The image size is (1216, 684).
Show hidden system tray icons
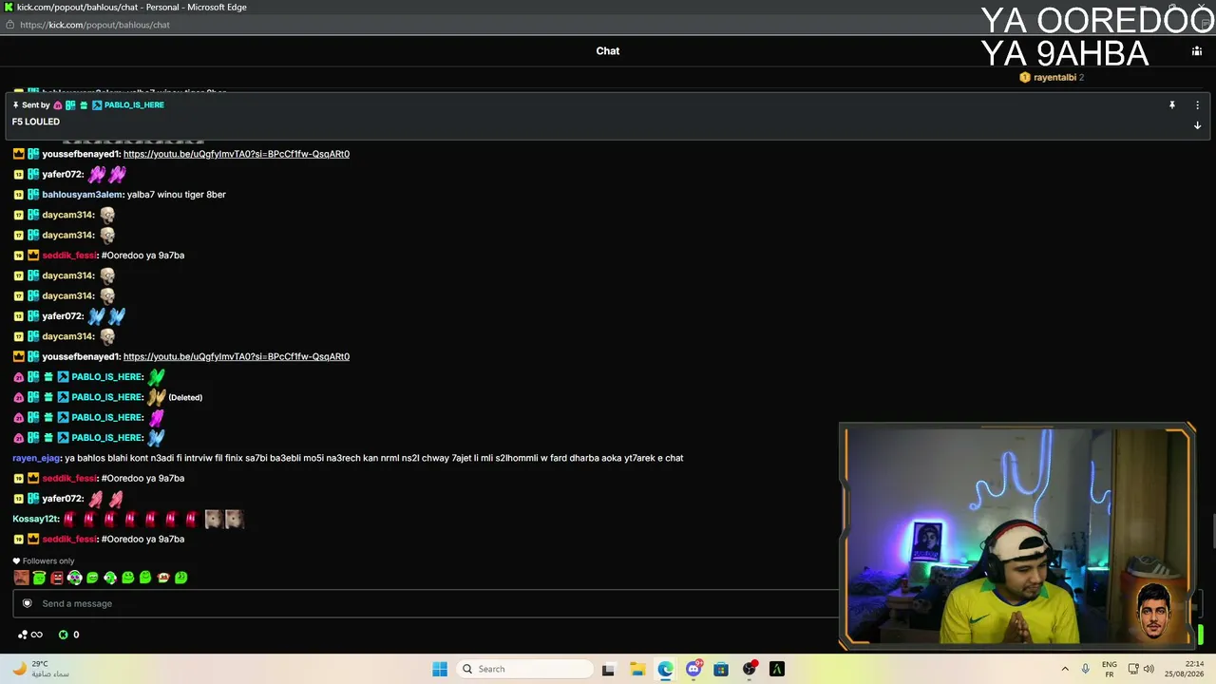[x=1065, y=669]
